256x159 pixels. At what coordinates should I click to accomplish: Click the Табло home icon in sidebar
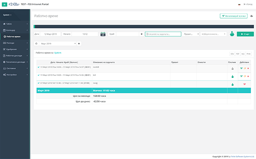click(x=4, y=24)
